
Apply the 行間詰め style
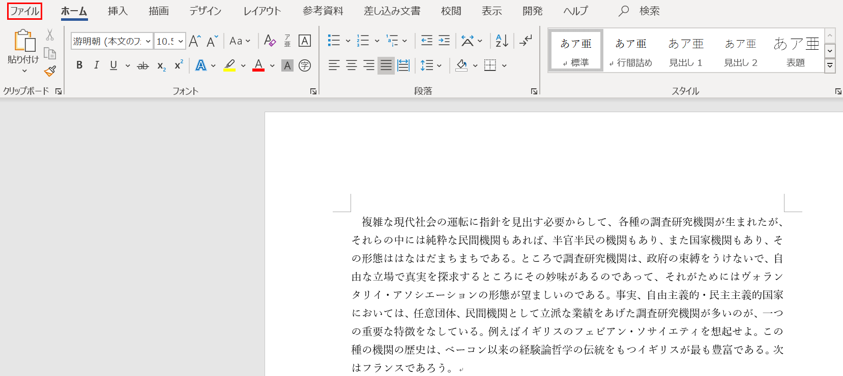point(631,51)
